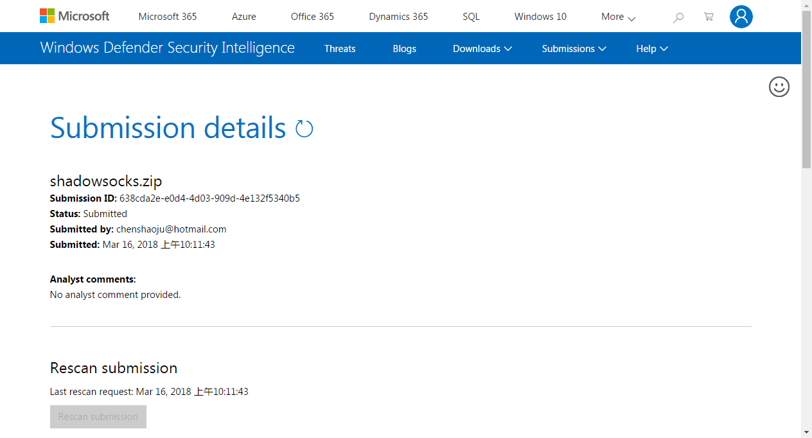Open the search magnifier icon

click(x=678, y=17)
